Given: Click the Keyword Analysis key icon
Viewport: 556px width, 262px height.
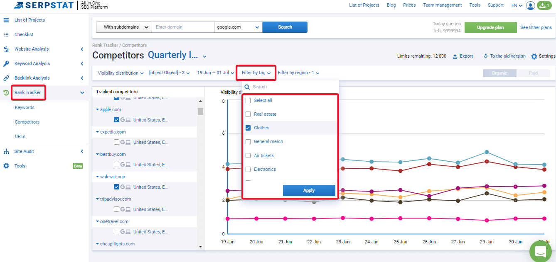Looking at the screenshot, I should tap(6, 63).
